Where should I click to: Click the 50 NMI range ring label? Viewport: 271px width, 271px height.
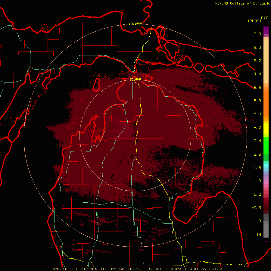[135, 79]
